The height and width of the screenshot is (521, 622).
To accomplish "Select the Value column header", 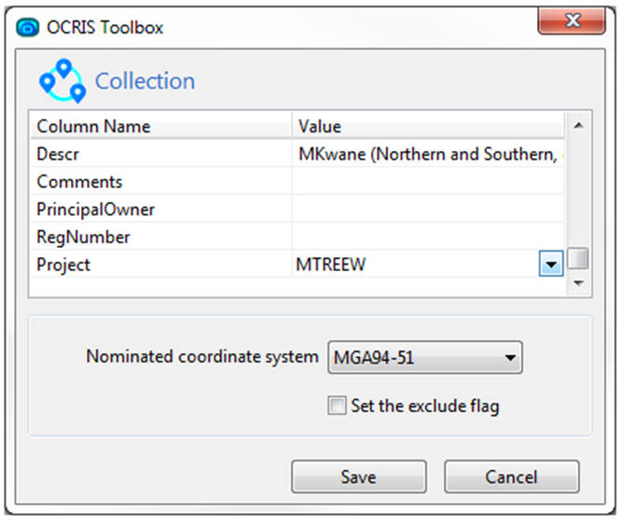I will click(428, 127).
